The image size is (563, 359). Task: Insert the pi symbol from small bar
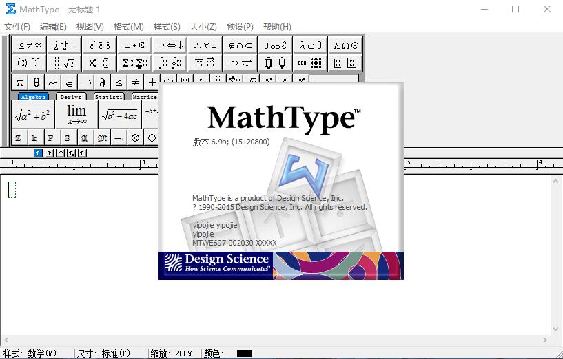tap(20, 83)
